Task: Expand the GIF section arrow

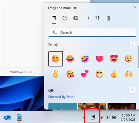Action: pos(133,90)
